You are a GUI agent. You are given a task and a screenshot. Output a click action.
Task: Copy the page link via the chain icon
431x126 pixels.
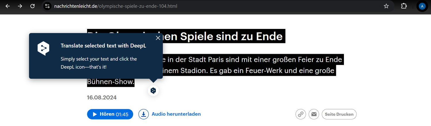(x=301, y=114)
